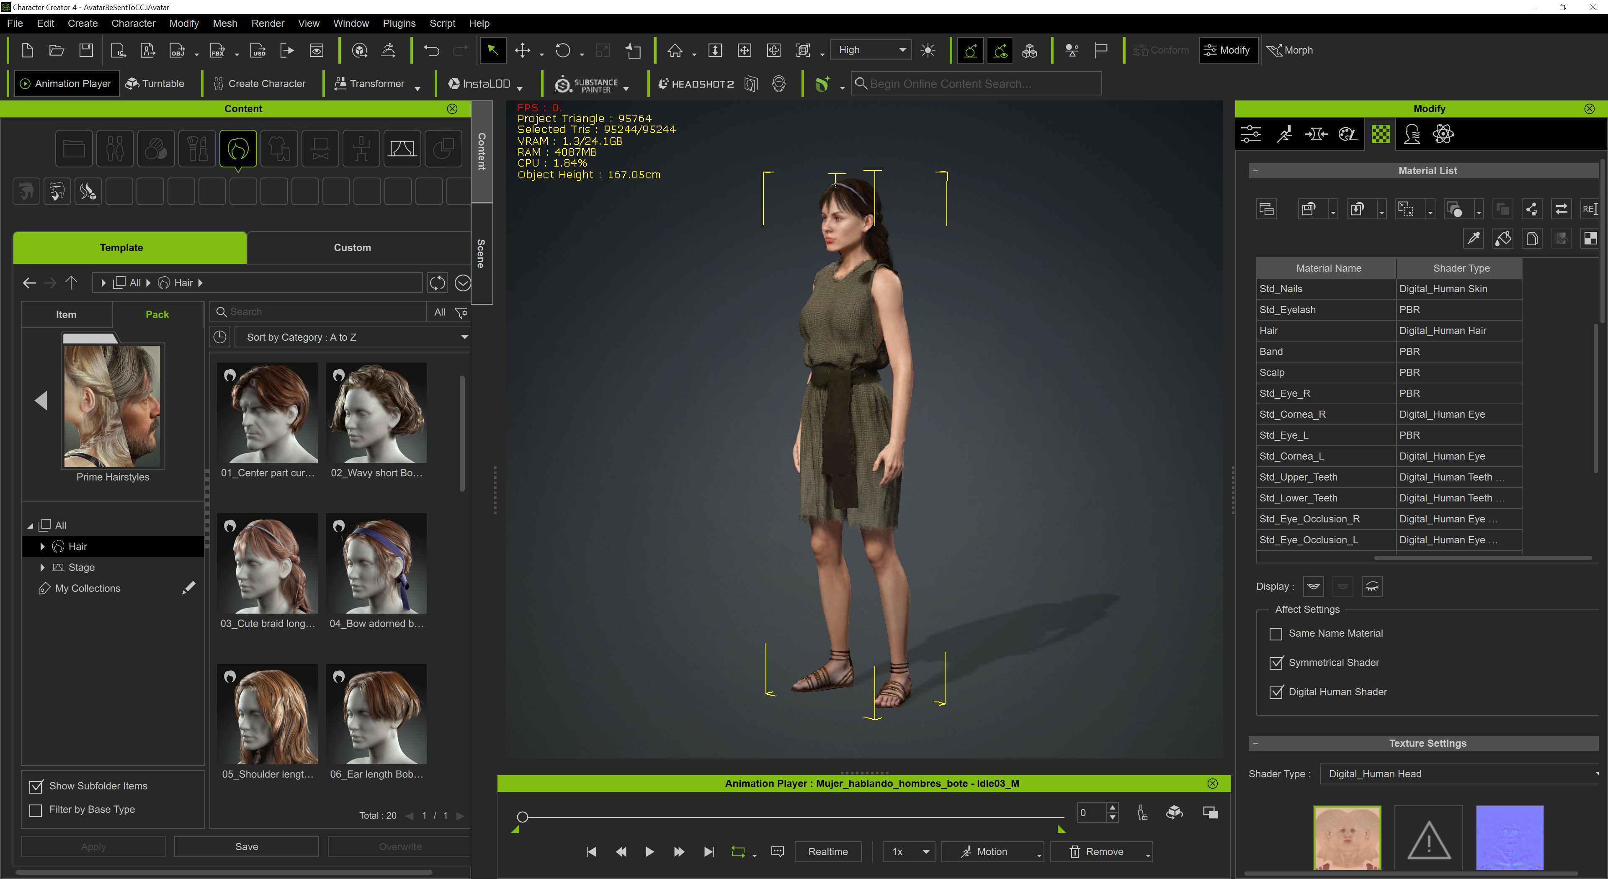1608x879 pixels.
Task: Edit My Collections with pencil icon
Action: tap(188, 588)
